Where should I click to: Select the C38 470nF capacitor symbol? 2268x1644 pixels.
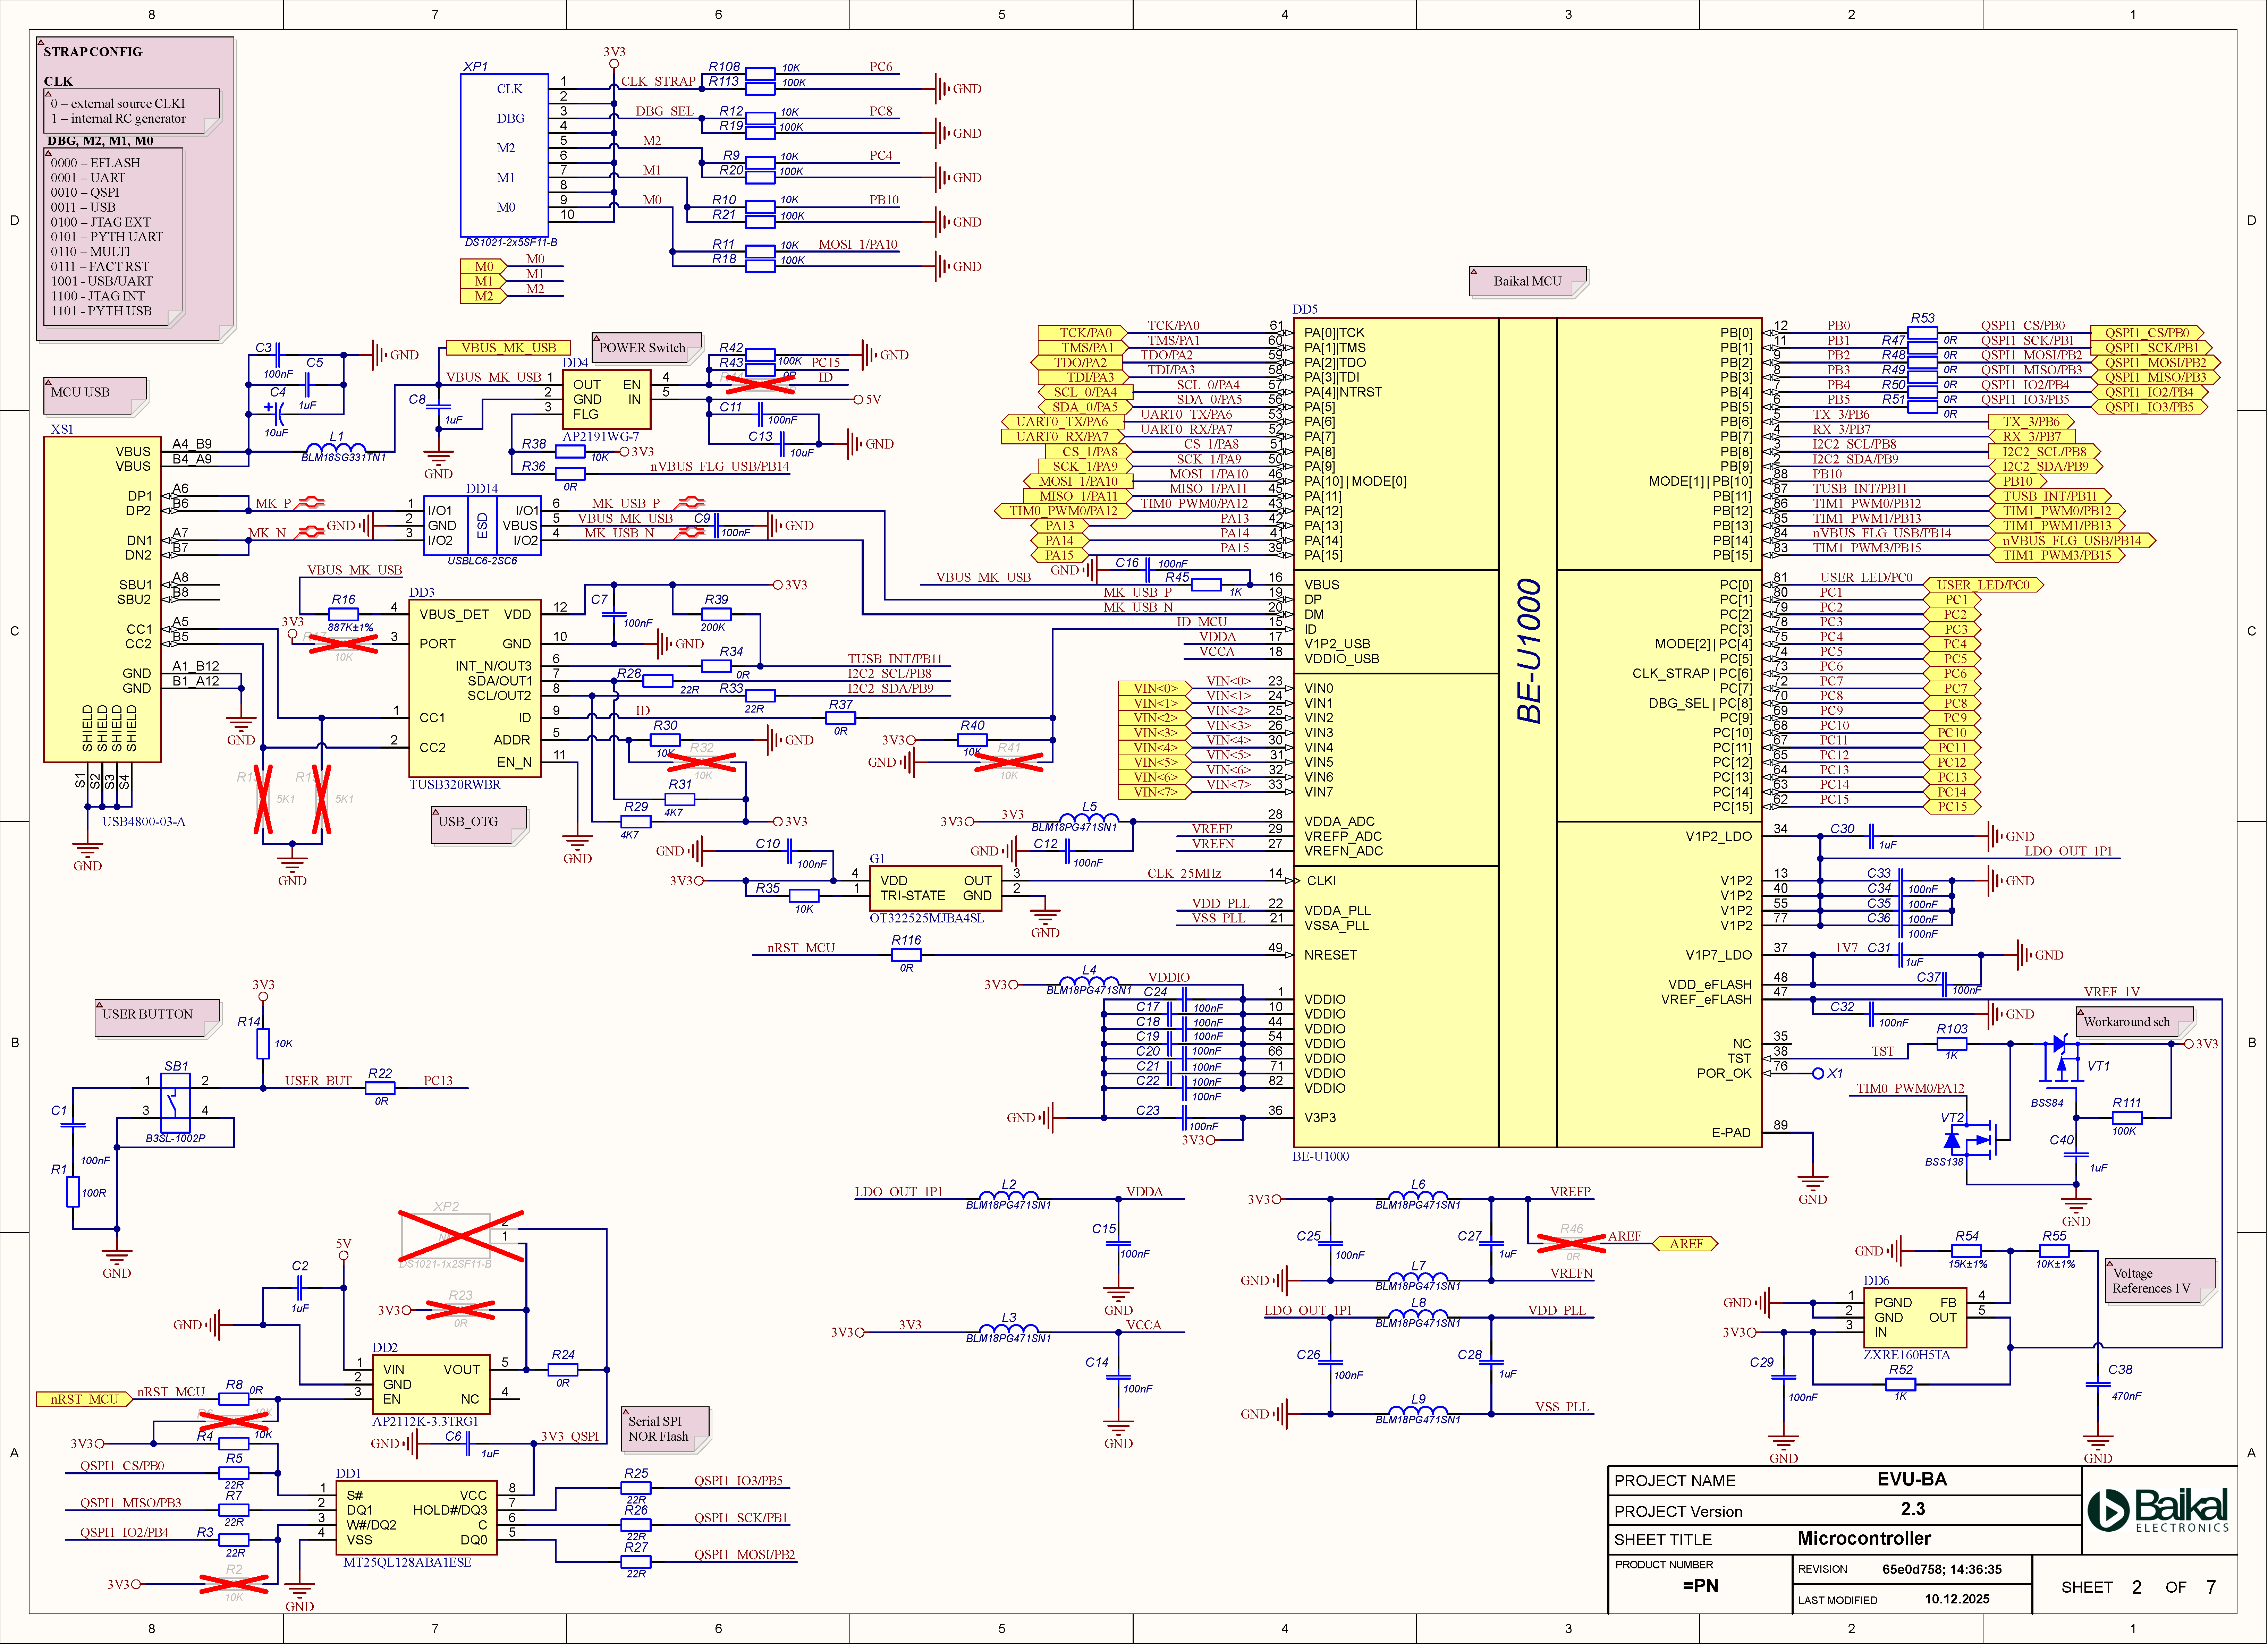click(x=2098, y=1385)
